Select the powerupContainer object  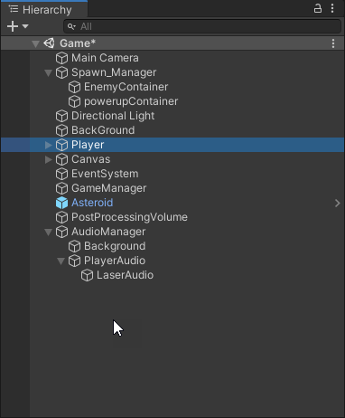coord(131,101)
